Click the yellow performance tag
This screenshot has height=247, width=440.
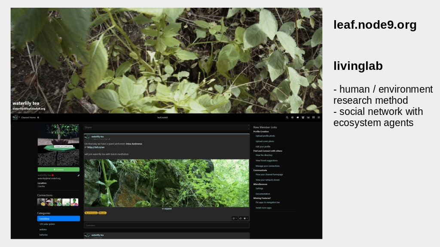coord(91,213)
